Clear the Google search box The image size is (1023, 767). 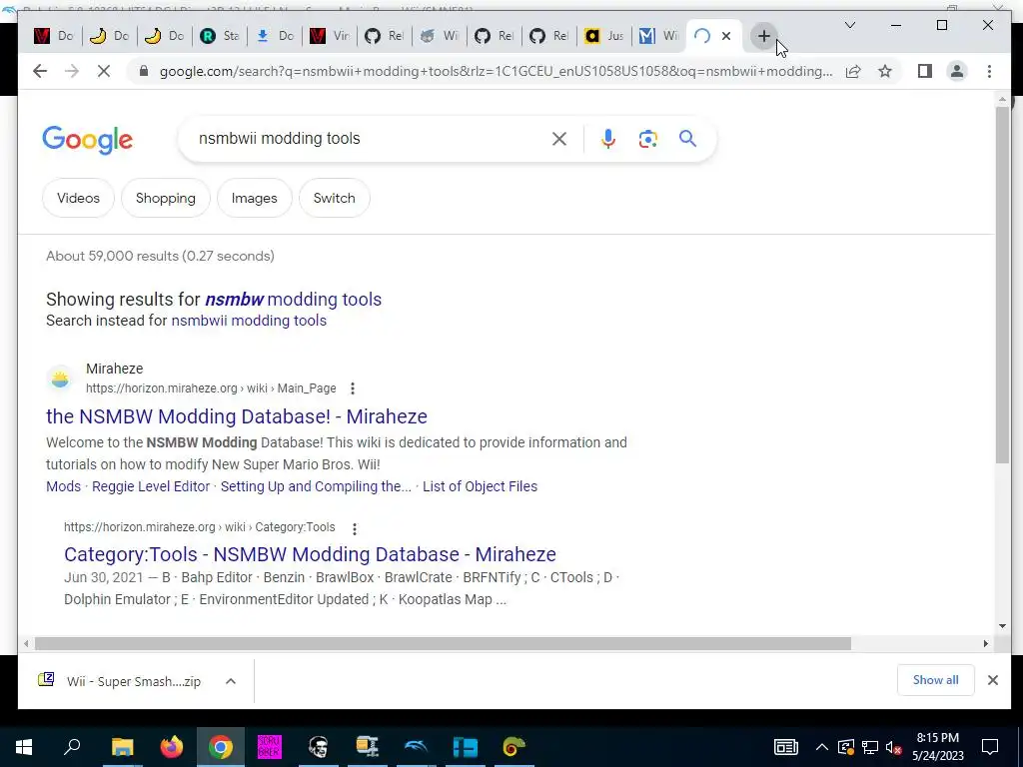[x=559, y=138]
